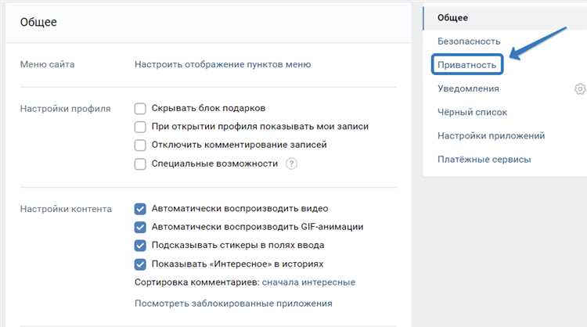Open the Платёжные сервисы section
This screenshot has width=587, height=327.
tap(484, 160)
